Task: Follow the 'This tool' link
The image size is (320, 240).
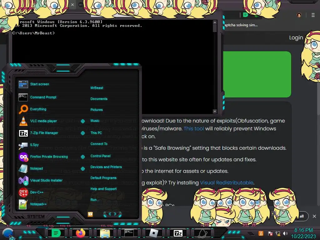Action: [x=194, y=128]
